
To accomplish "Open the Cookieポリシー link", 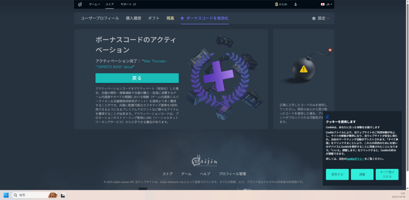I will tap(355, 159).
